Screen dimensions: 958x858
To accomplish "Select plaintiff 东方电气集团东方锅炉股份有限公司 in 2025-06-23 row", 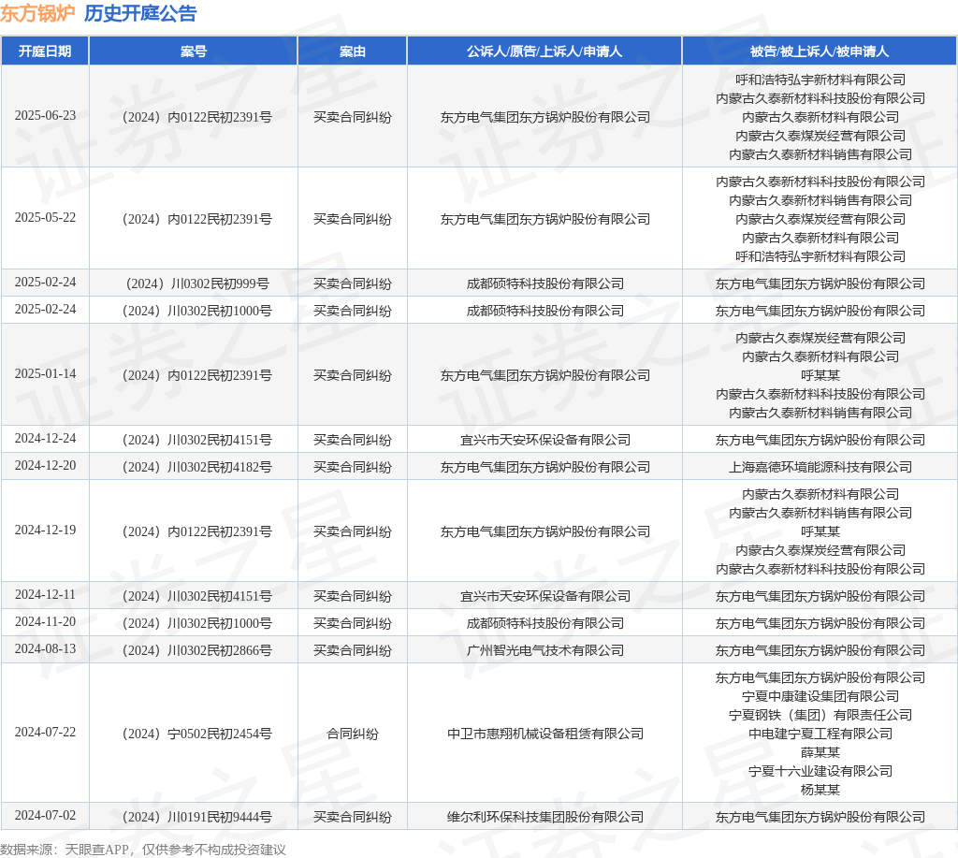I will coord(545,117).
